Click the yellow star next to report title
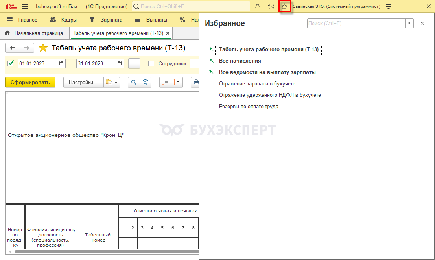Image resolution: width=435 pixels, height=260 pixels. coord(43,48)
